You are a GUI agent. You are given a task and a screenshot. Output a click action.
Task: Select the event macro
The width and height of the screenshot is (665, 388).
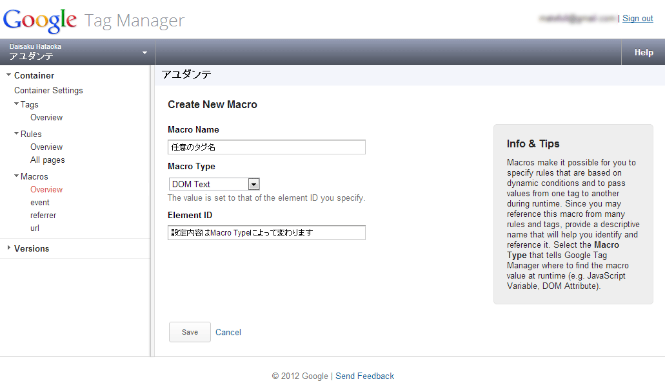click(x=40, y=203)
